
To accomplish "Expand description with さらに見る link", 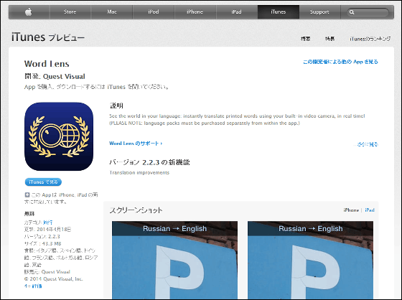I will click(x=367, y=144).
